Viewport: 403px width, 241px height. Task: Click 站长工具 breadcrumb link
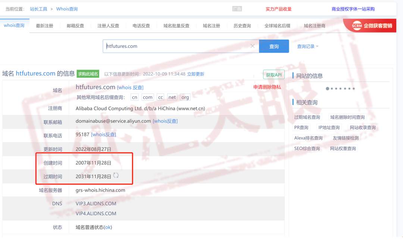pyautogui.click(x=38, y=9)
